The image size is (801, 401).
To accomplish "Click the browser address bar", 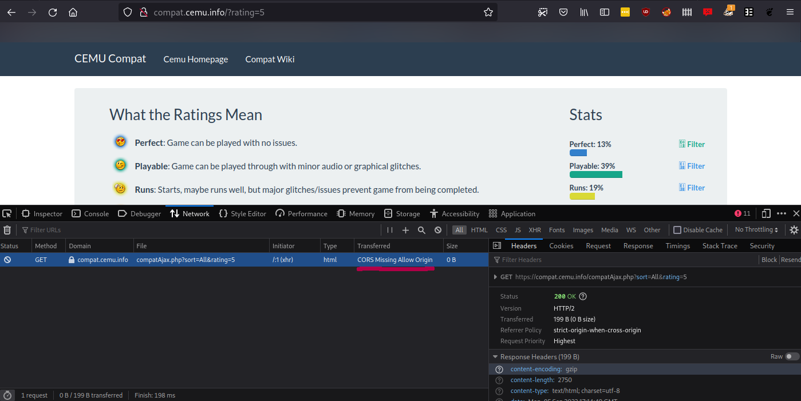I will 308,12.
